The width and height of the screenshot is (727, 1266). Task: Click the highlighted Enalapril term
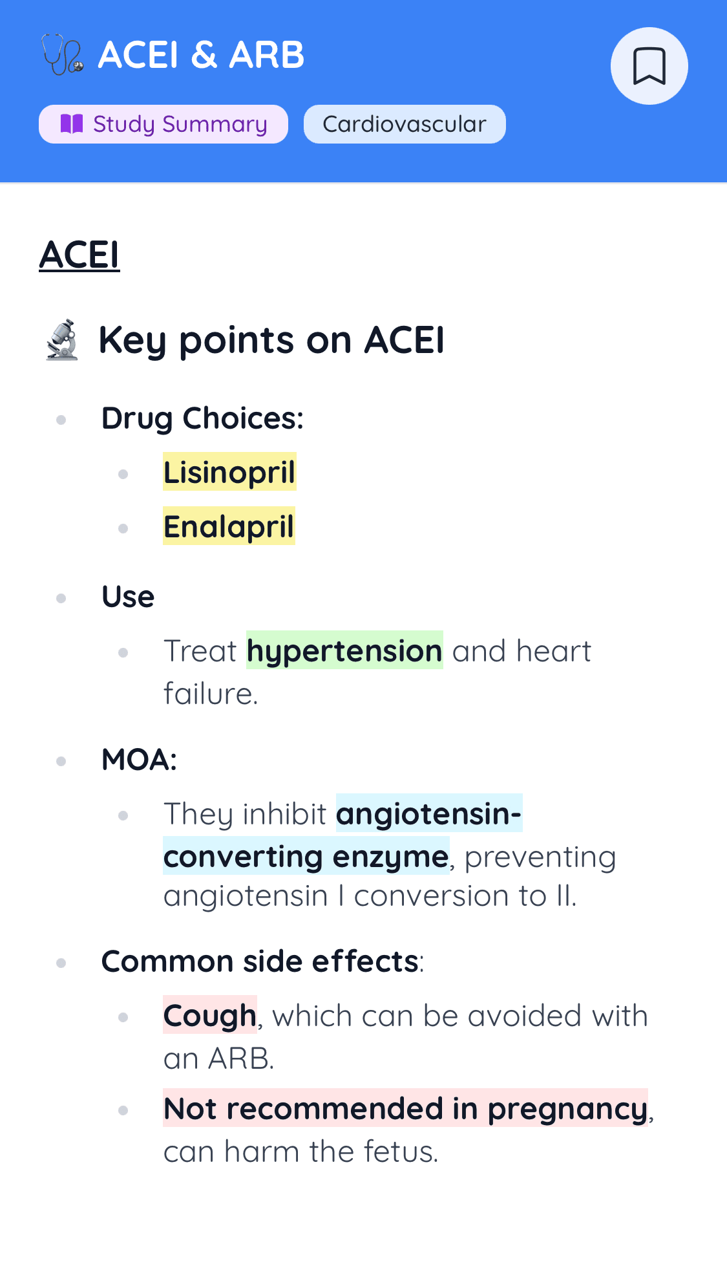pos(229,526)
